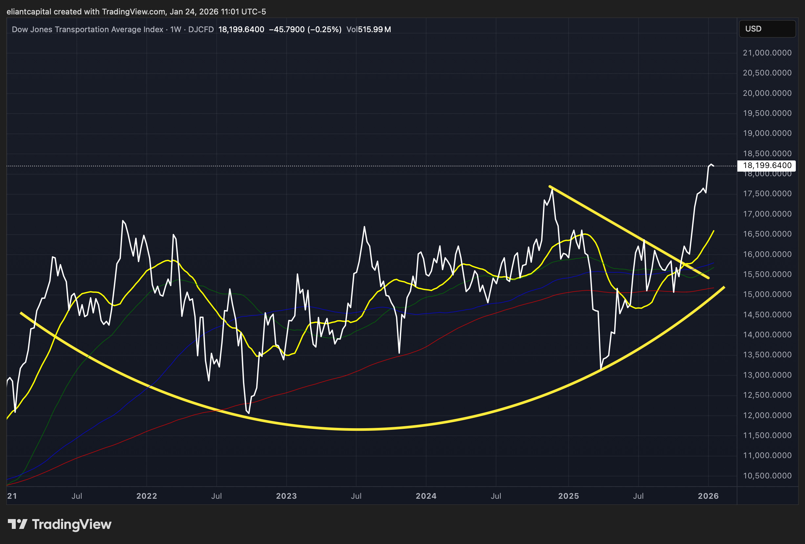Image resolution: width=805 pixels, height=544 pixels.
Task: Click the DJCFD exchange label
Action: click(x=201, y=30)
